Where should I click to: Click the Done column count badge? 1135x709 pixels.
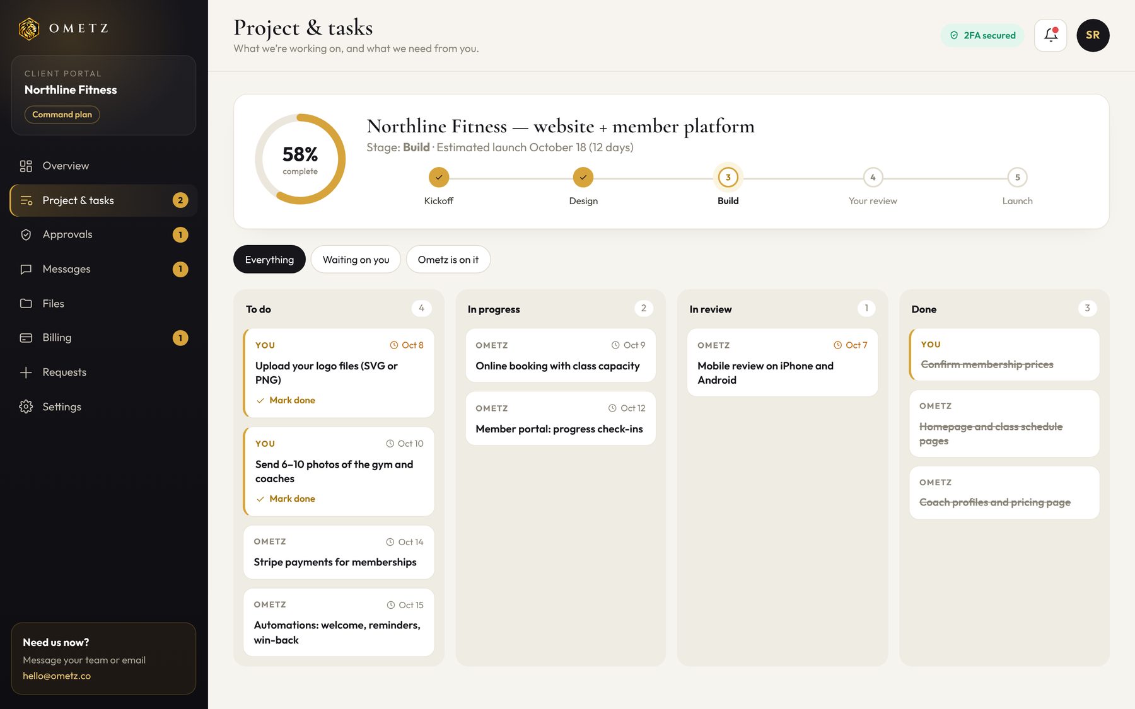click(x=1087, y=308)
